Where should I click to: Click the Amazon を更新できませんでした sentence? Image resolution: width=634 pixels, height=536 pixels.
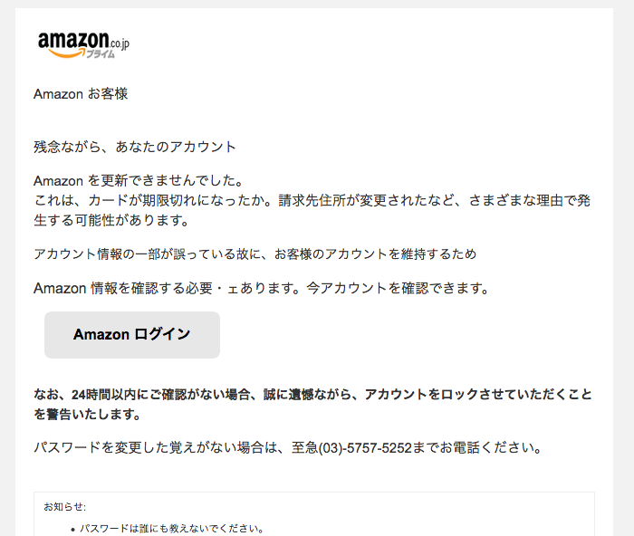[139, 181]
